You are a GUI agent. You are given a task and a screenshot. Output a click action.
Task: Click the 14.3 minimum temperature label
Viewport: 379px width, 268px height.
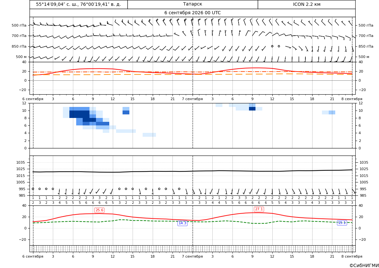pyautogui.click(x=182, y=223)
